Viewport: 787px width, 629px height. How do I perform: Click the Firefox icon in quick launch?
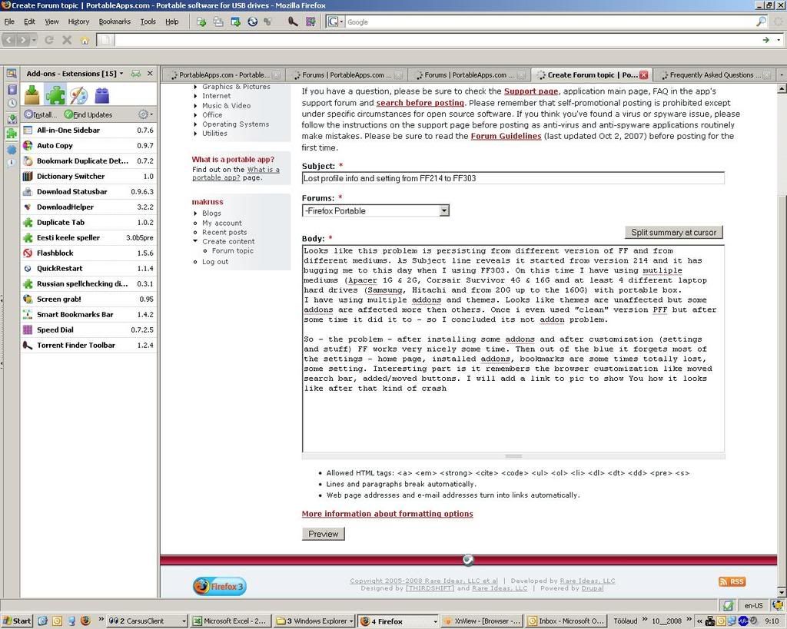[85, 621]
